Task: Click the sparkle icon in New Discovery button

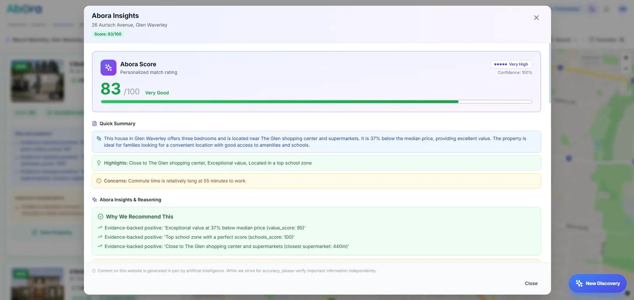Action: pyautogui.click(x=579, y=283)
